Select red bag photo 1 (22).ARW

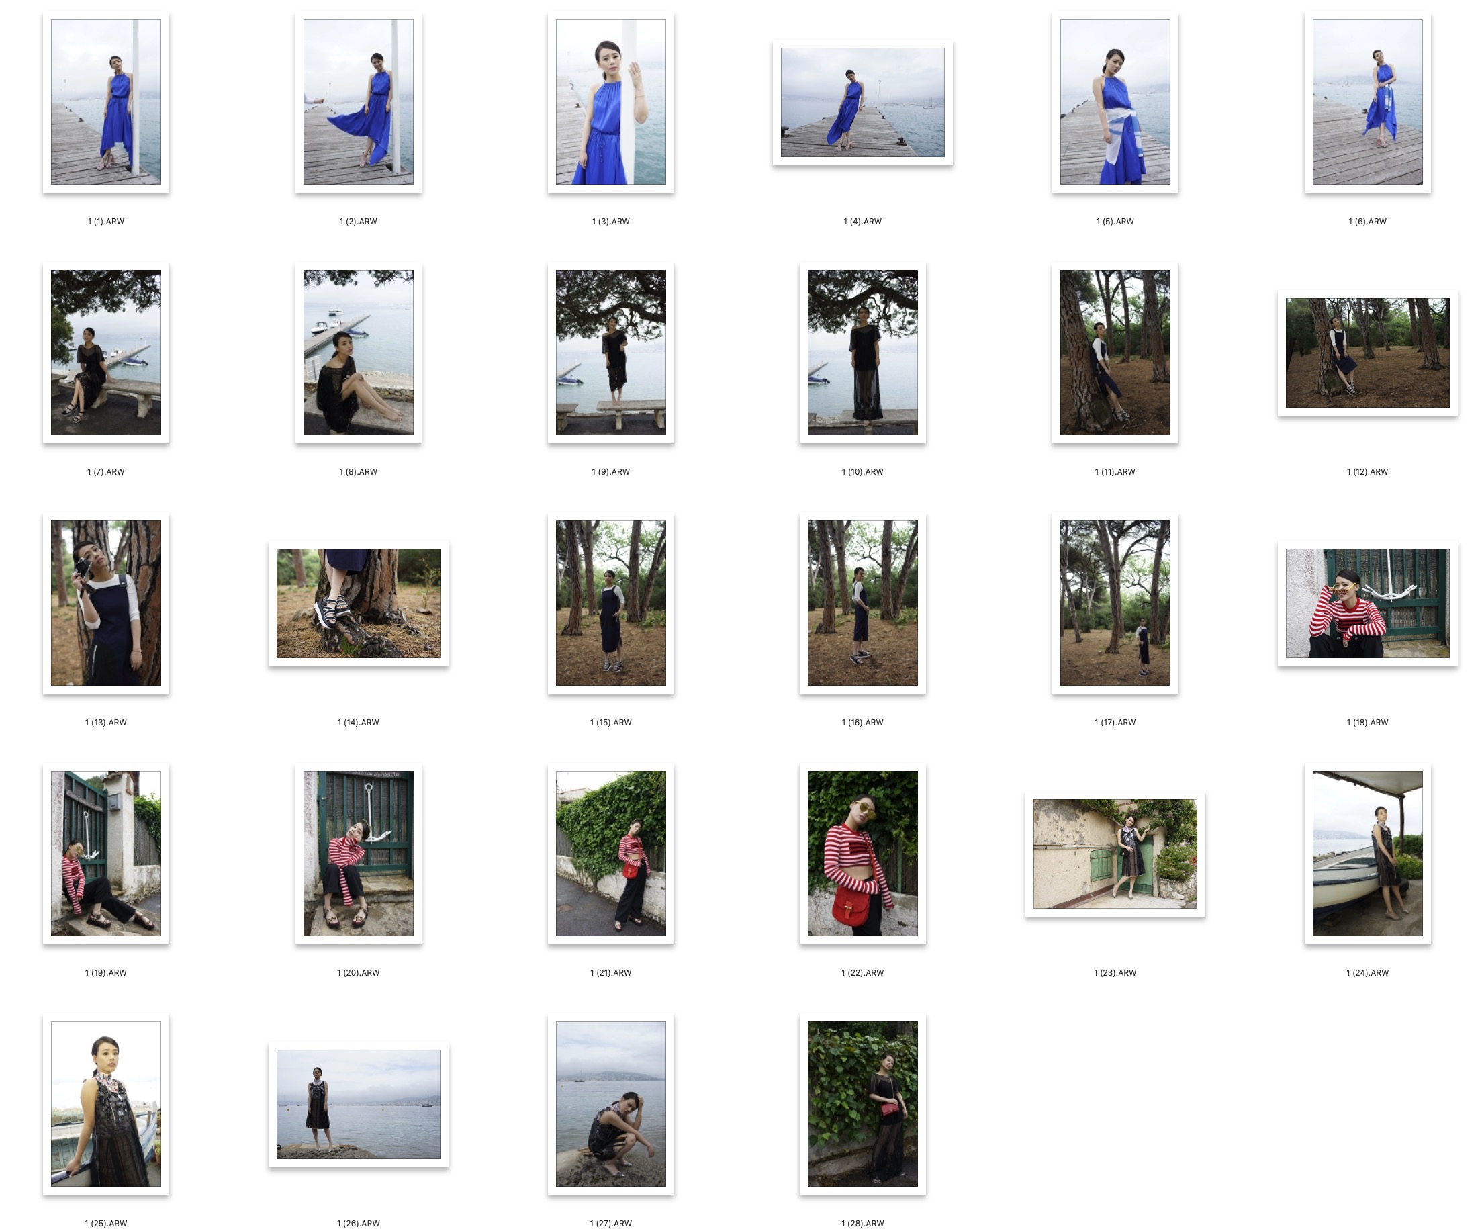pyautogui.click(x=862, y=853)
